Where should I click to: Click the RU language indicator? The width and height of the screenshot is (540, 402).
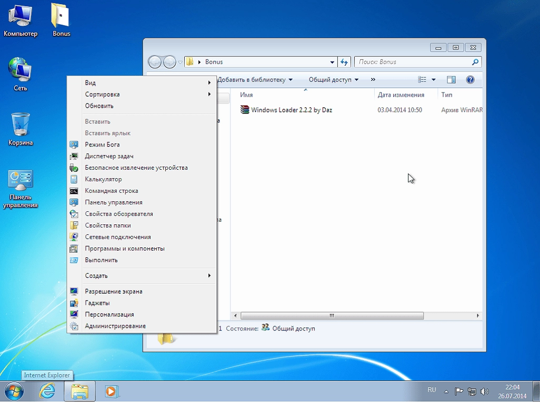[432, 390]
